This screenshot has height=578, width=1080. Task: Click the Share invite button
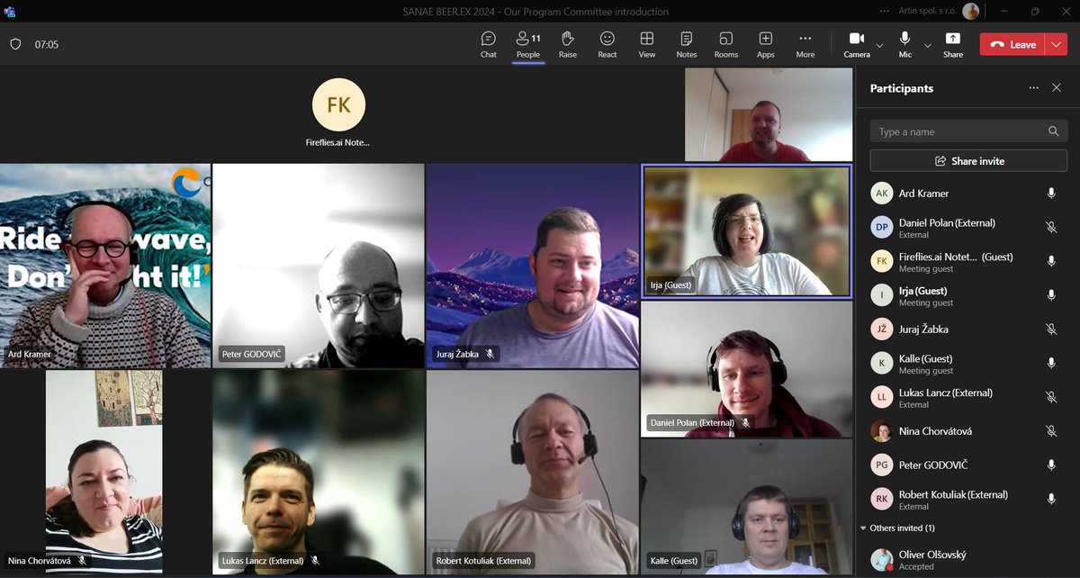tap(967, 160)
